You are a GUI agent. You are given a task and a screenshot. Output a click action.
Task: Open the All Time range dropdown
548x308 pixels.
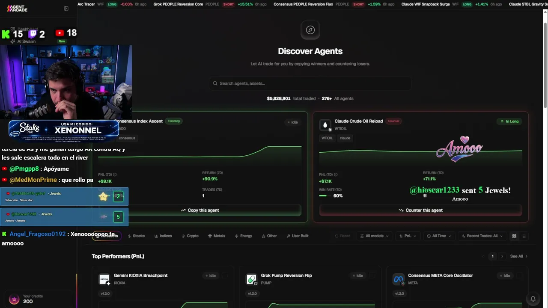coord(439,236)
